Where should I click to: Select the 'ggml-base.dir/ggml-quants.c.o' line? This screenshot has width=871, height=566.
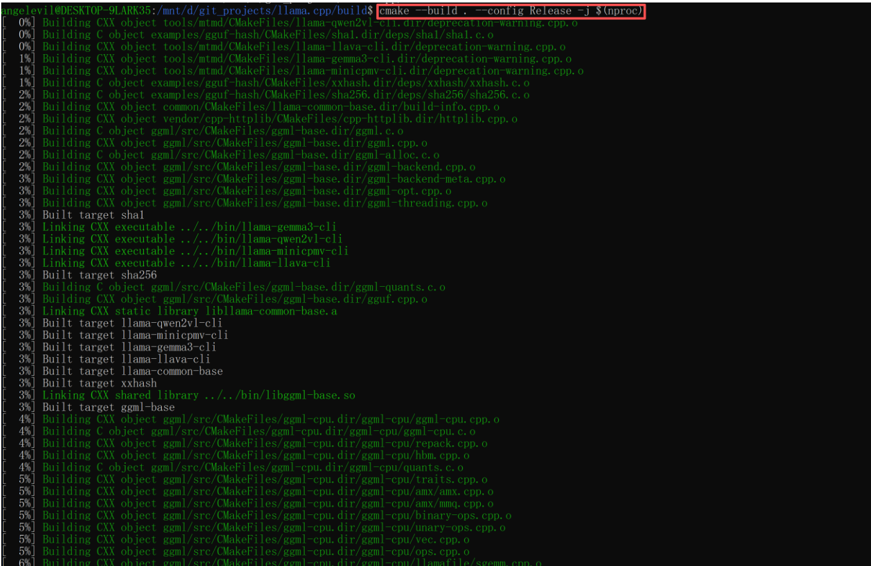223,287
